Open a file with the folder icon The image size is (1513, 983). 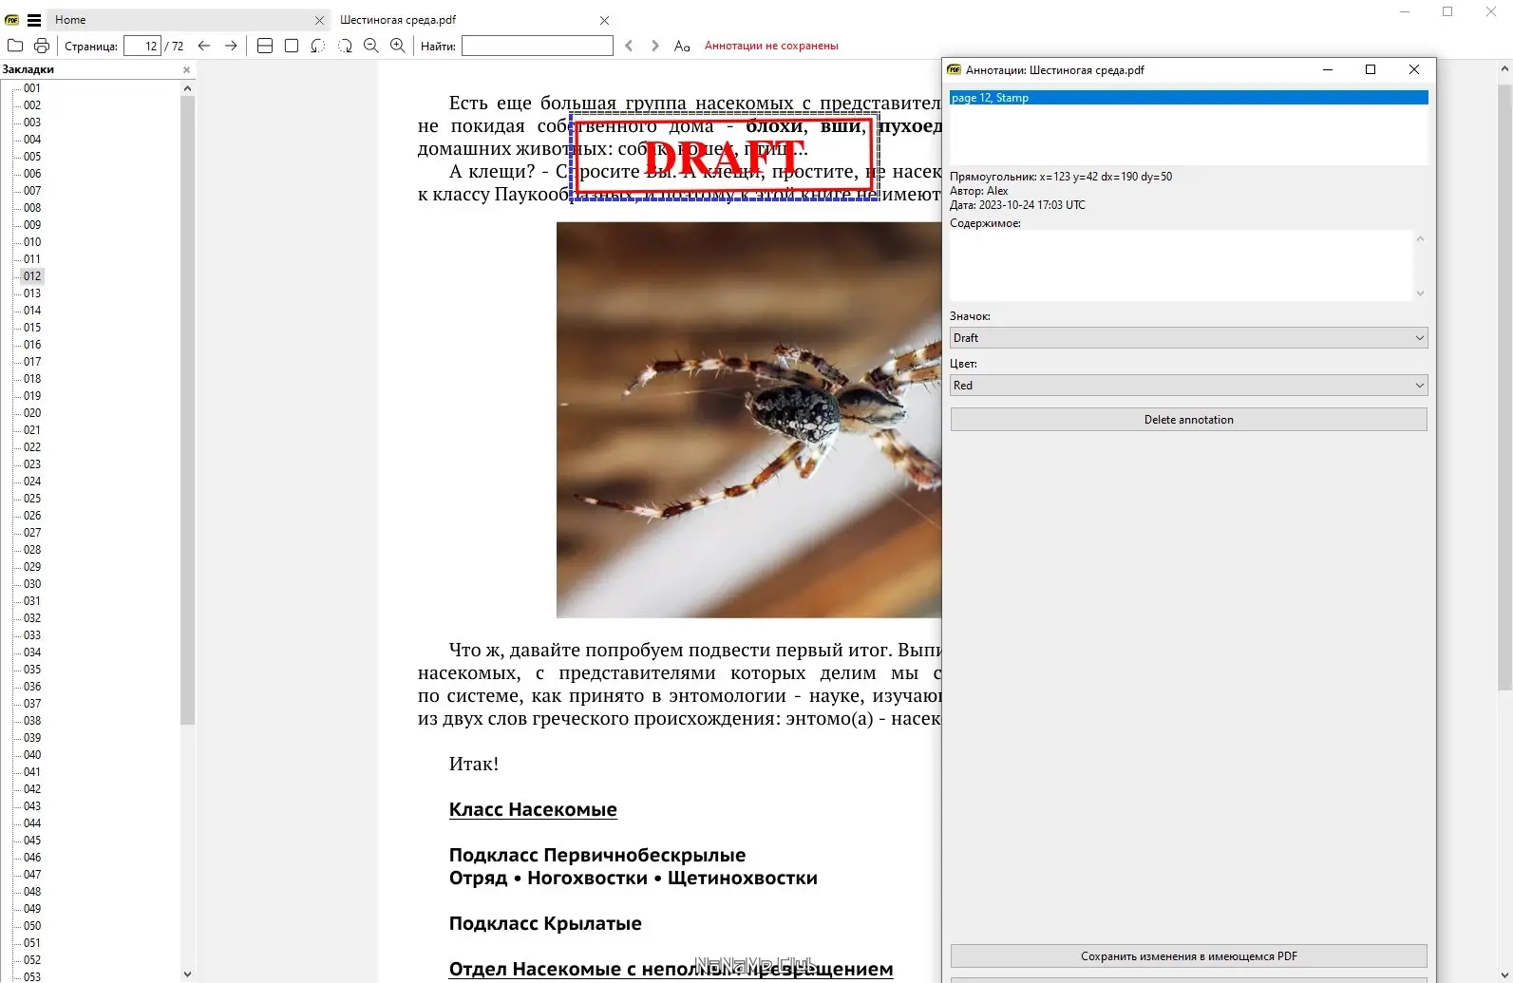pyautogui.click(x=15, y=46)
